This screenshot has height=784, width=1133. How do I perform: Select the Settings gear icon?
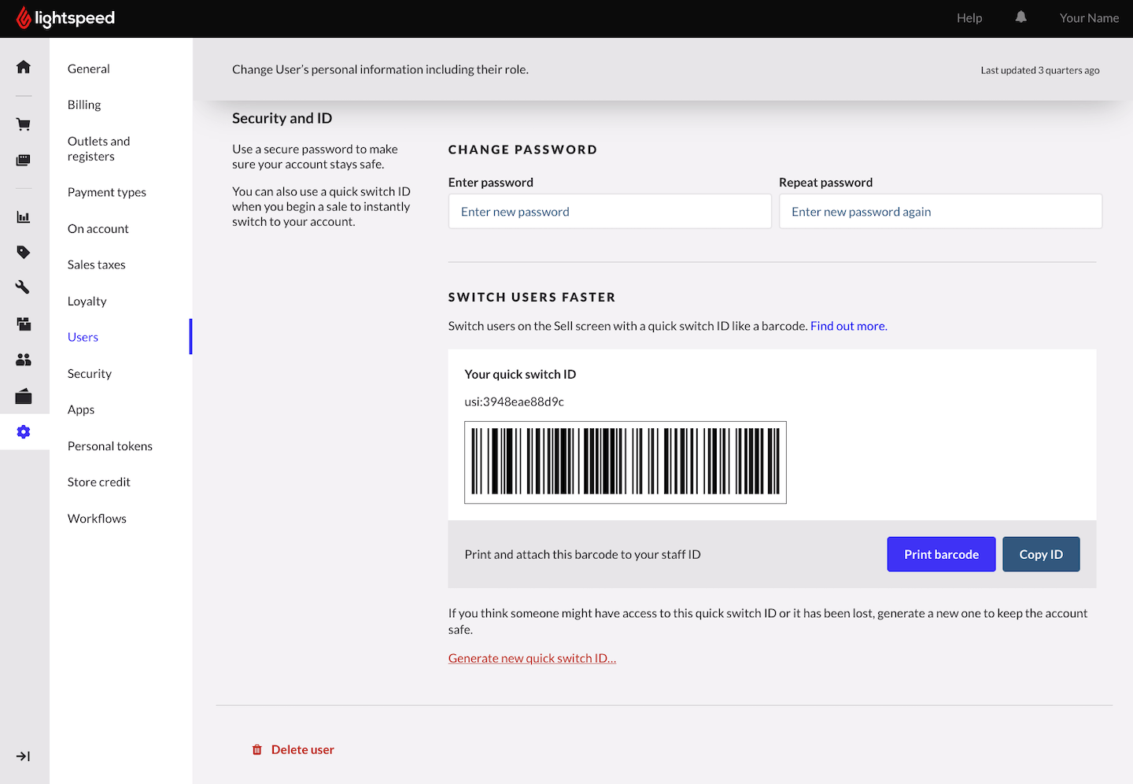pyautogui.click(x=24, y=431)
